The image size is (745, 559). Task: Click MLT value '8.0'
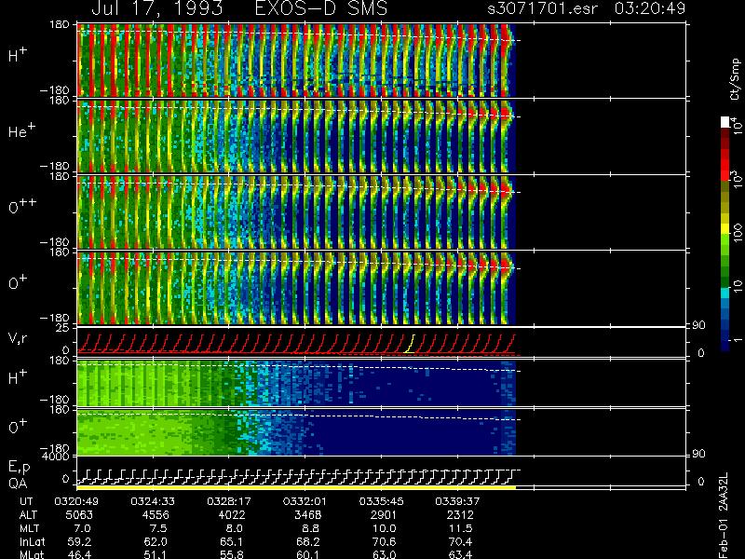[235, 528]
